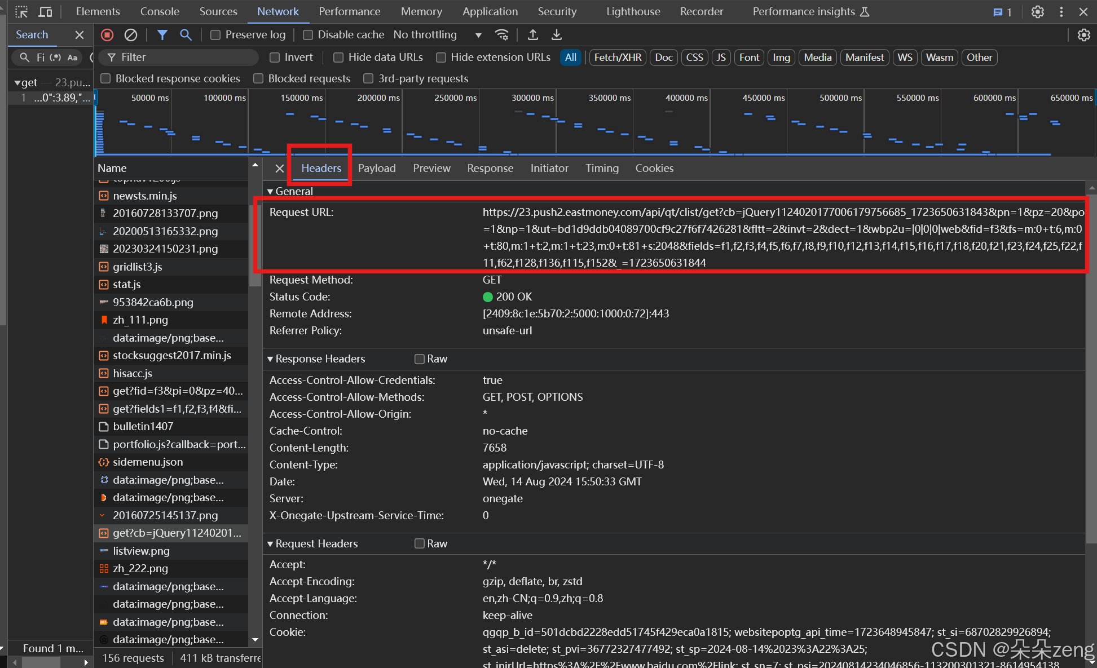Toggle regular expression search option
Screen dimensions: 1097x668
coord(55,57)
